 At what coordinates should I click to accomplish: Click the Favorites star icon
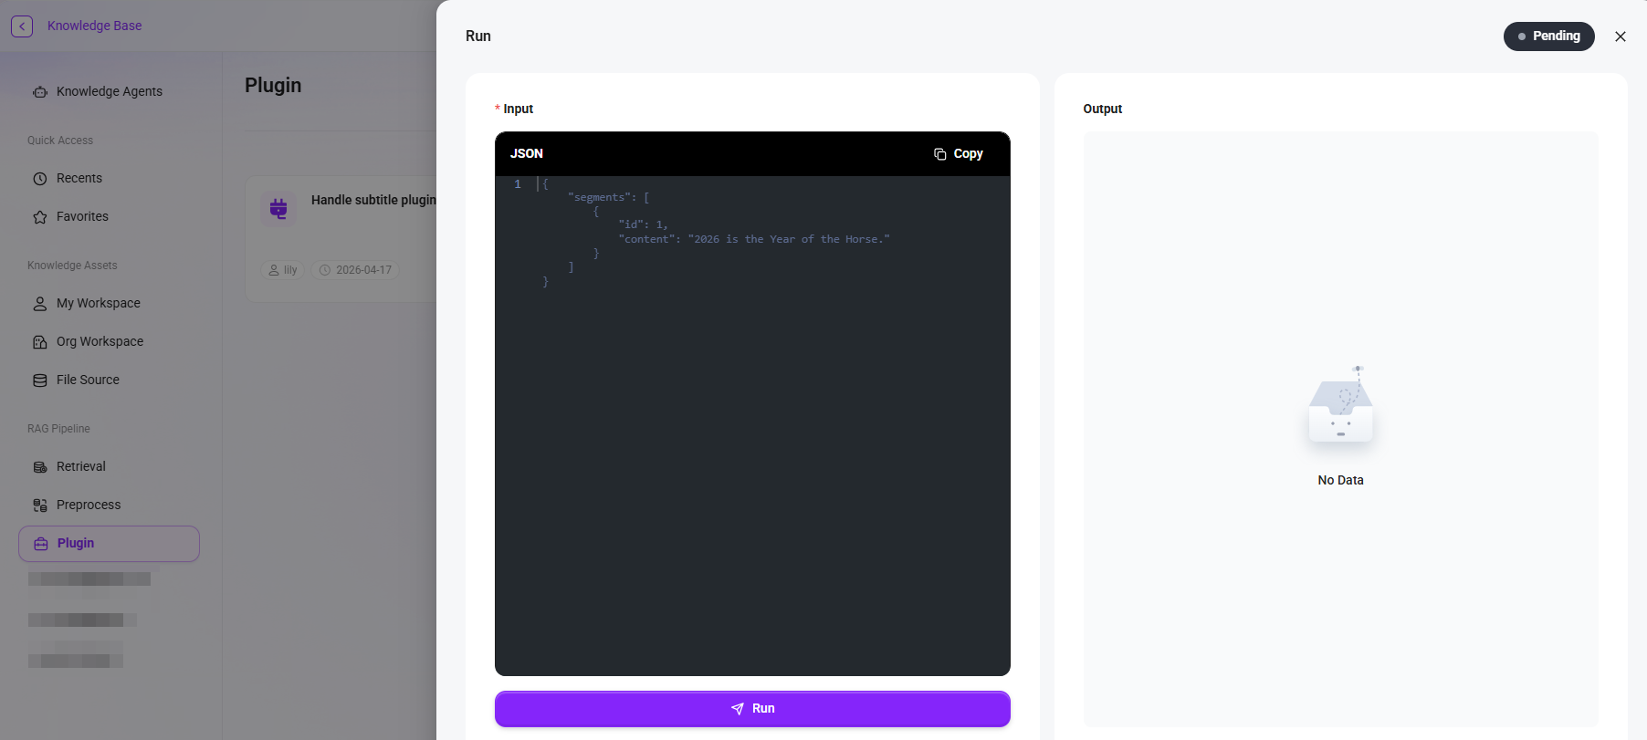click(x=40, y=217)
